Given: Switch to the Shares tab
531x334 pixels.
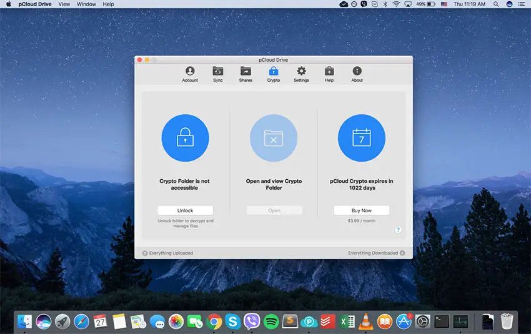Looking at the screenshot, I should [x=246, y=74].
